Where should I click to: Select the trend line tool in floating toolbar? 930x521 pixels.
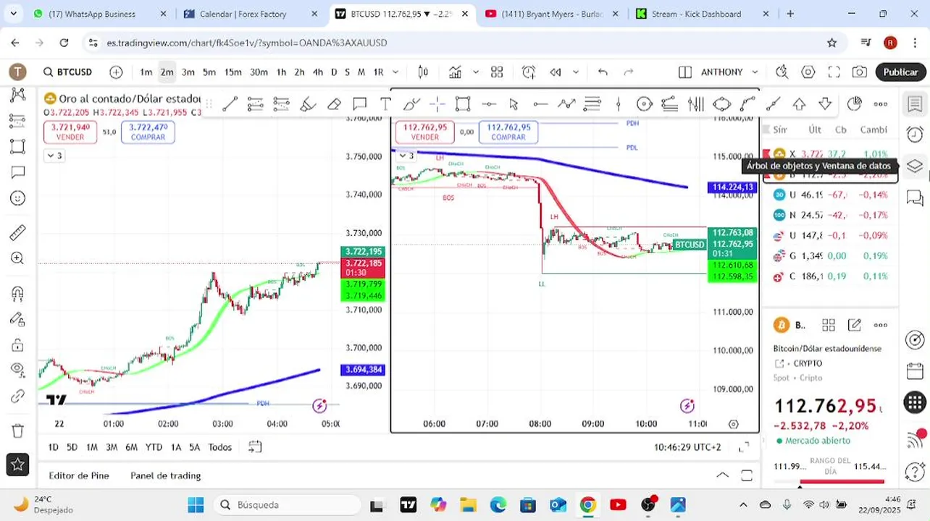pyautogui.click(x=230, y=104)
